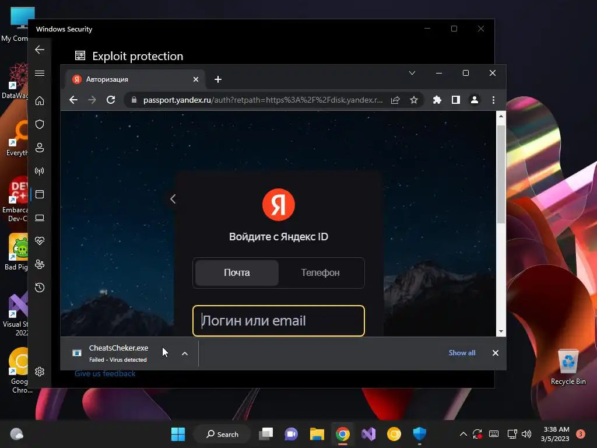Screen dimensions: 597x448
Task: Show hidden tray icons chevron
Action: (463, 434)
